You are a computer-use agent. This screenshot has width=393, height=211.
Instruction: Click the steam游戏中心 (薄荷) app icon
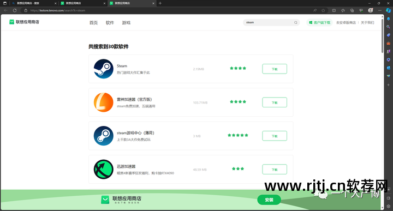pos(104,136)
